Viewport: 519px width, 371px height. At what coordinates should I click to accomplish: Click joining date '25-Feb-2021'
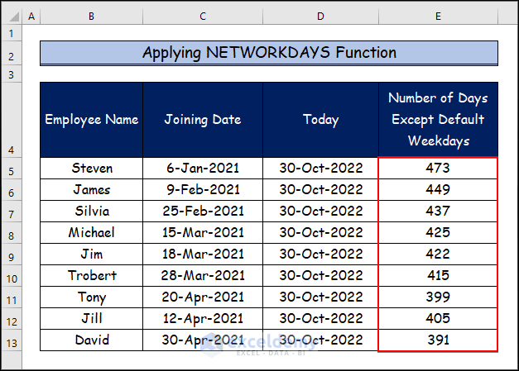pyautogui.click(x=203, y=211)
